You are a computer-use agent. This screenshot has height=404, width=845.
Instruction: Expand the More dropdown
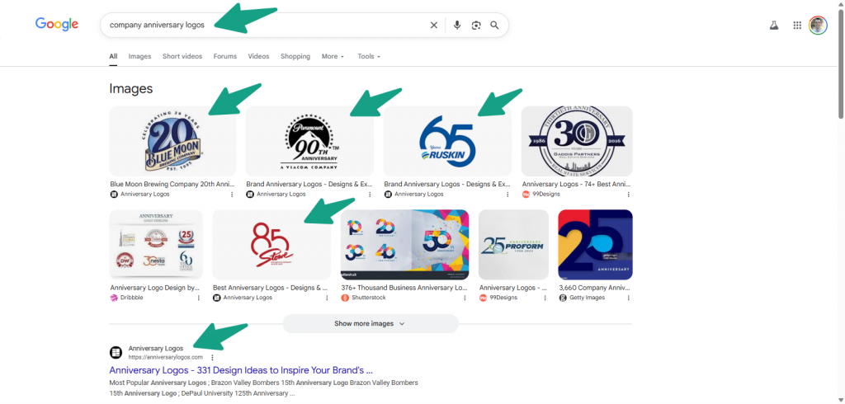(x=333, y=56)
